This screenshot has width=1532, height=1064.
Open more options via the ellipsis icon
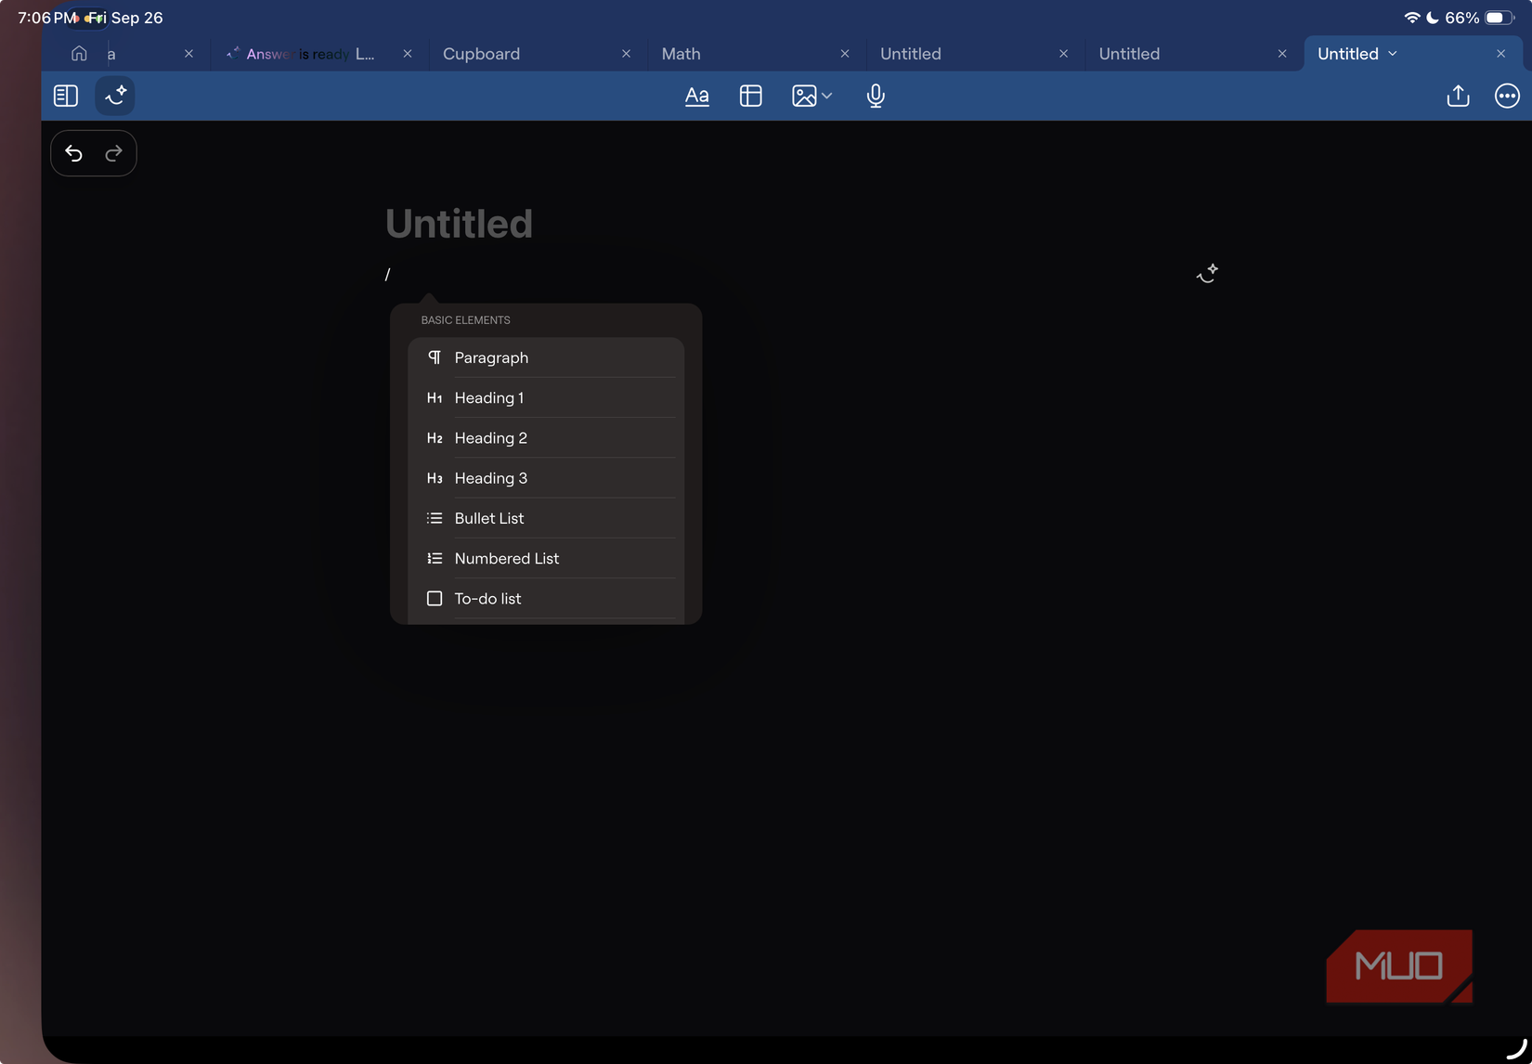pos(1507,96)
